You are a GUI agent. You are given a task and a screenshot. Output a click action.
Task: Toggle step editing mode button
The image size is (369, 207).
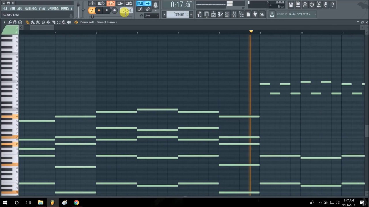(x=140, y=9)
